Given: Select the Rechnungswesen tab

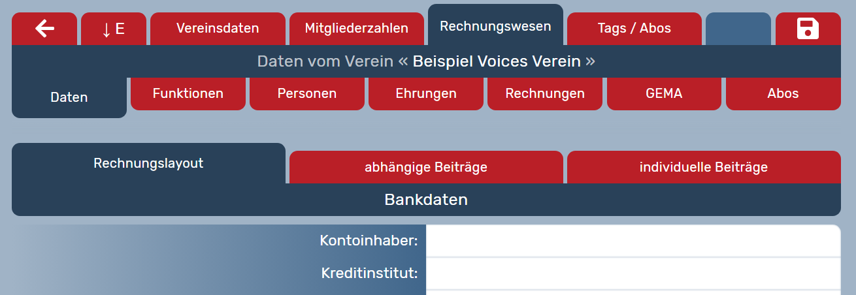Looking at the screenshot, I should (x=495, y=26).
